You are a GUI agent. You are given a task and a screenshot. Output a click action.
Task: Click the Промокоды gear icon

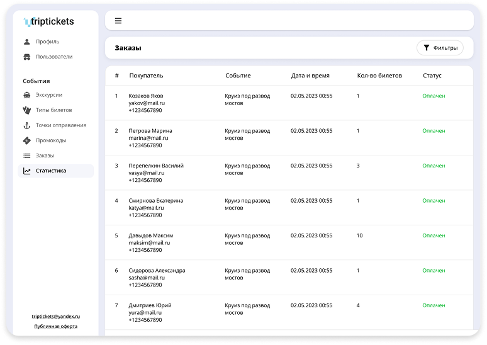27,140
